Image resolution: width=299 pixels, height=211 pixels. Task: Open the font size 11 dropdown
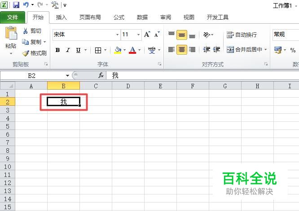click(138, 34)
